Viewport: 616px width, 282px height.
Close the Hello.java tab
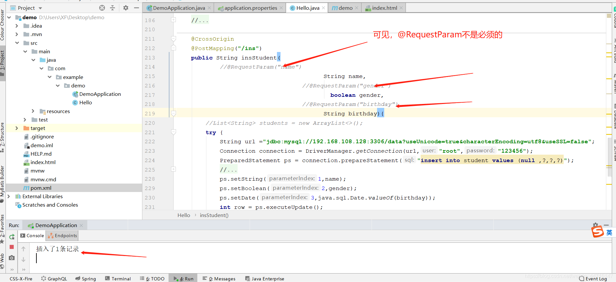[x=323, y=8]
